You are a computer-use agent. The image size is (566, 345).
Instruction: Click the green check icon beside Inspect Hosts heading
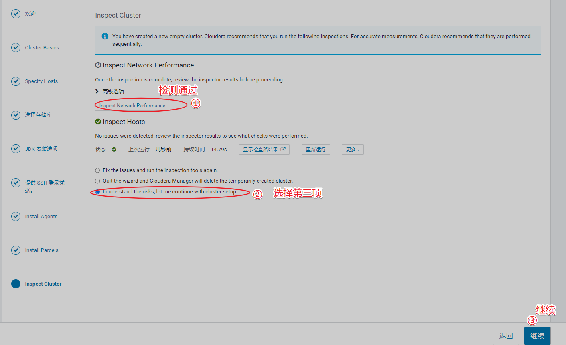[x=98, y=122]
